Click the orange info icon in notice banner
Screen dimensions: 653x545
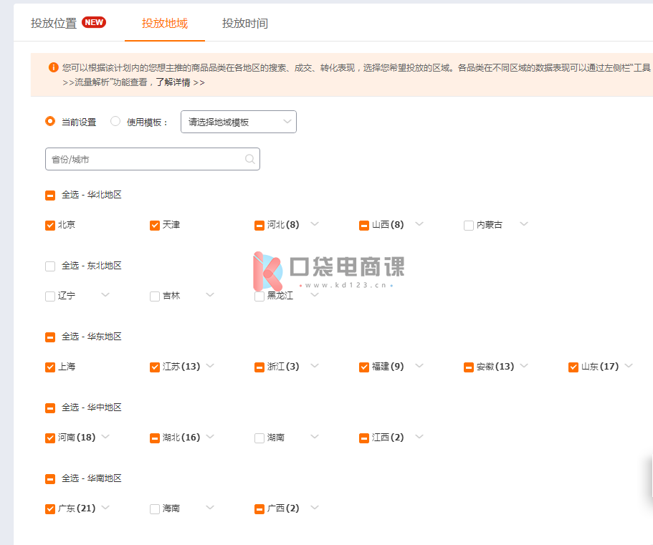(x=53, y=67)
